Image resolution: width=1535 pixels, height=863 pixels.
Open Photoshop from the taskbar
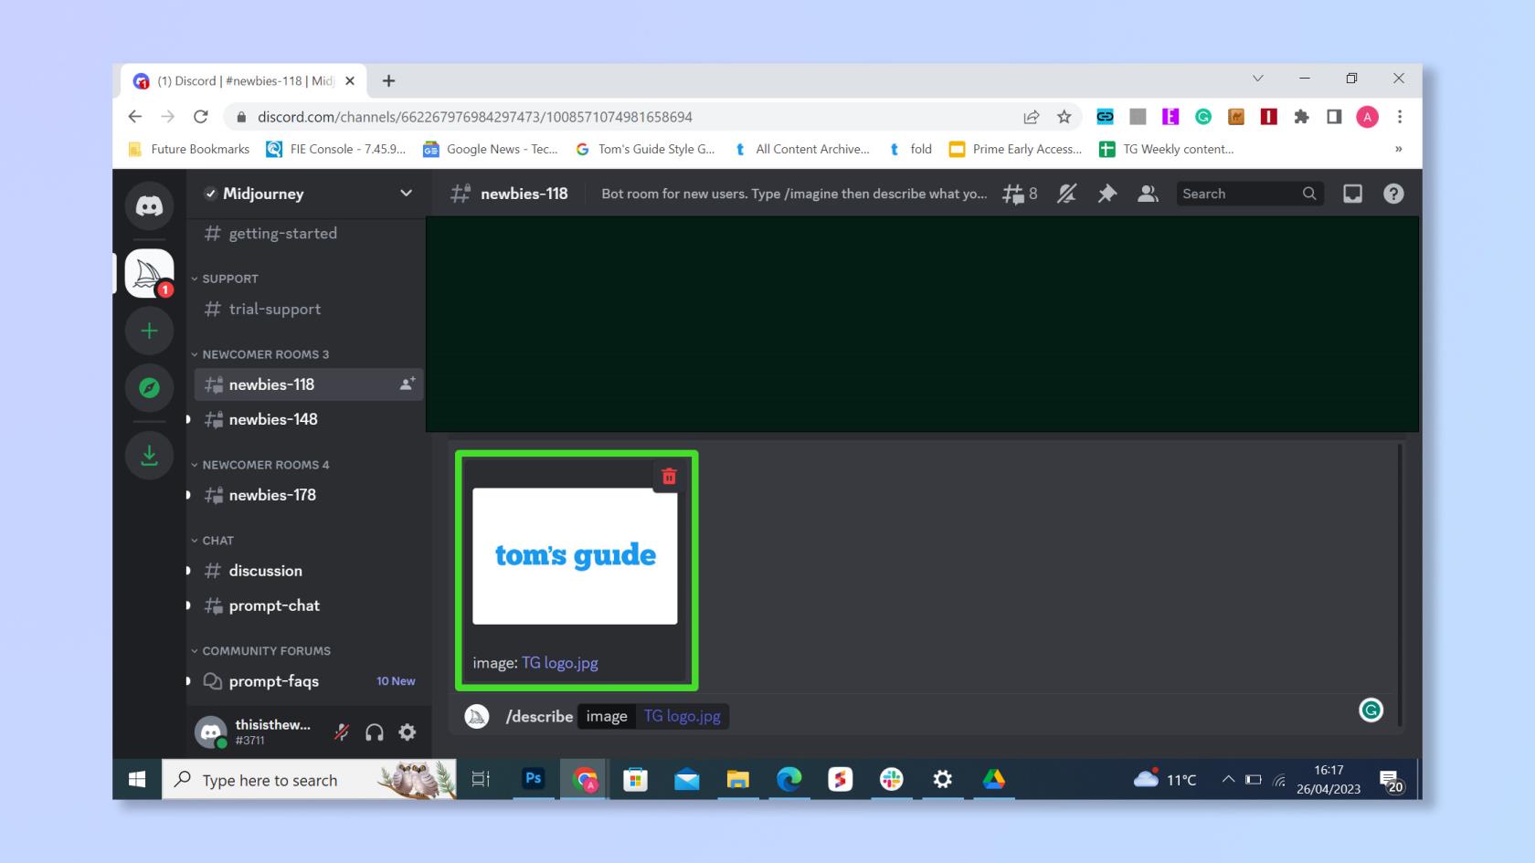pos(534,779)
